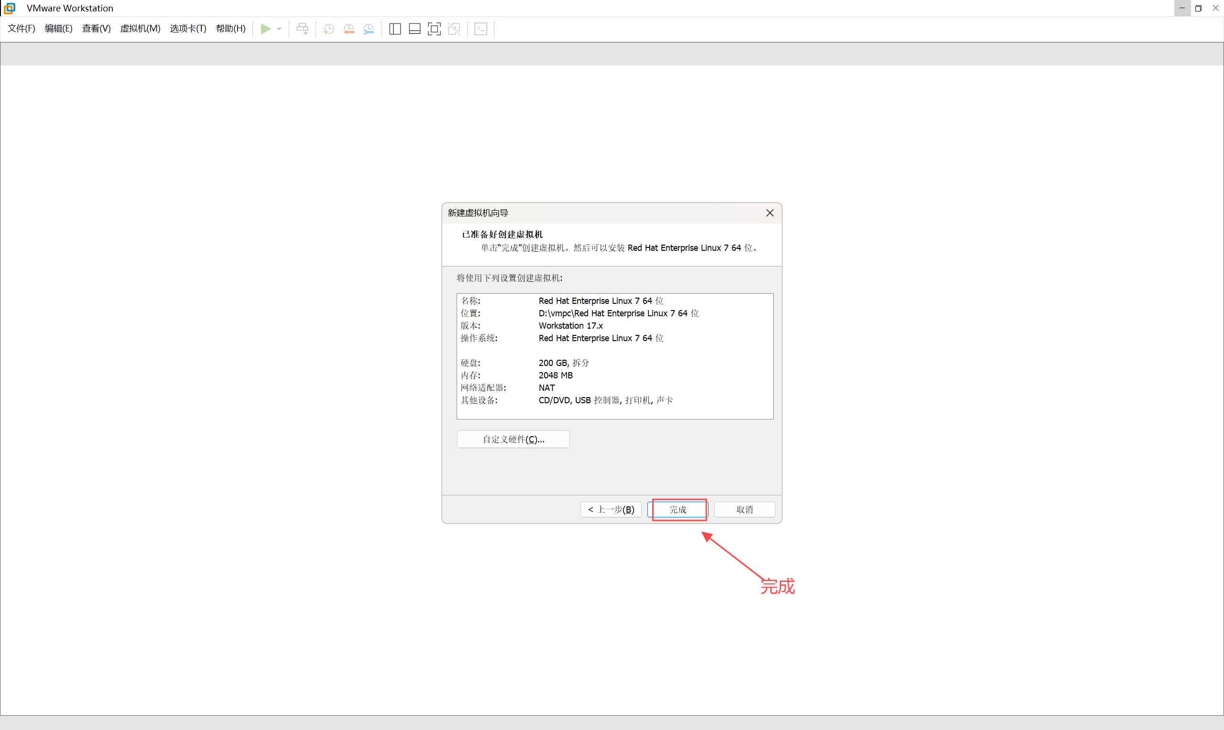The height and width of the screenshot is (730, 1224).
Task: Open the 选项卡(T) menu
Action: point(188,29)
